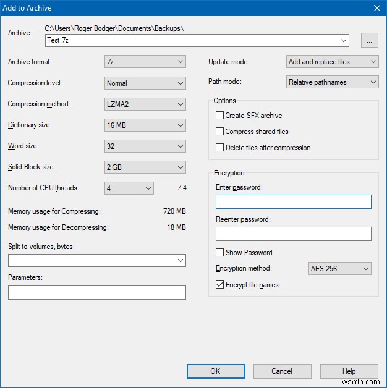Click OK to create the archive
The width and height of the screenshot is (387, 388).
pos(215,371)
